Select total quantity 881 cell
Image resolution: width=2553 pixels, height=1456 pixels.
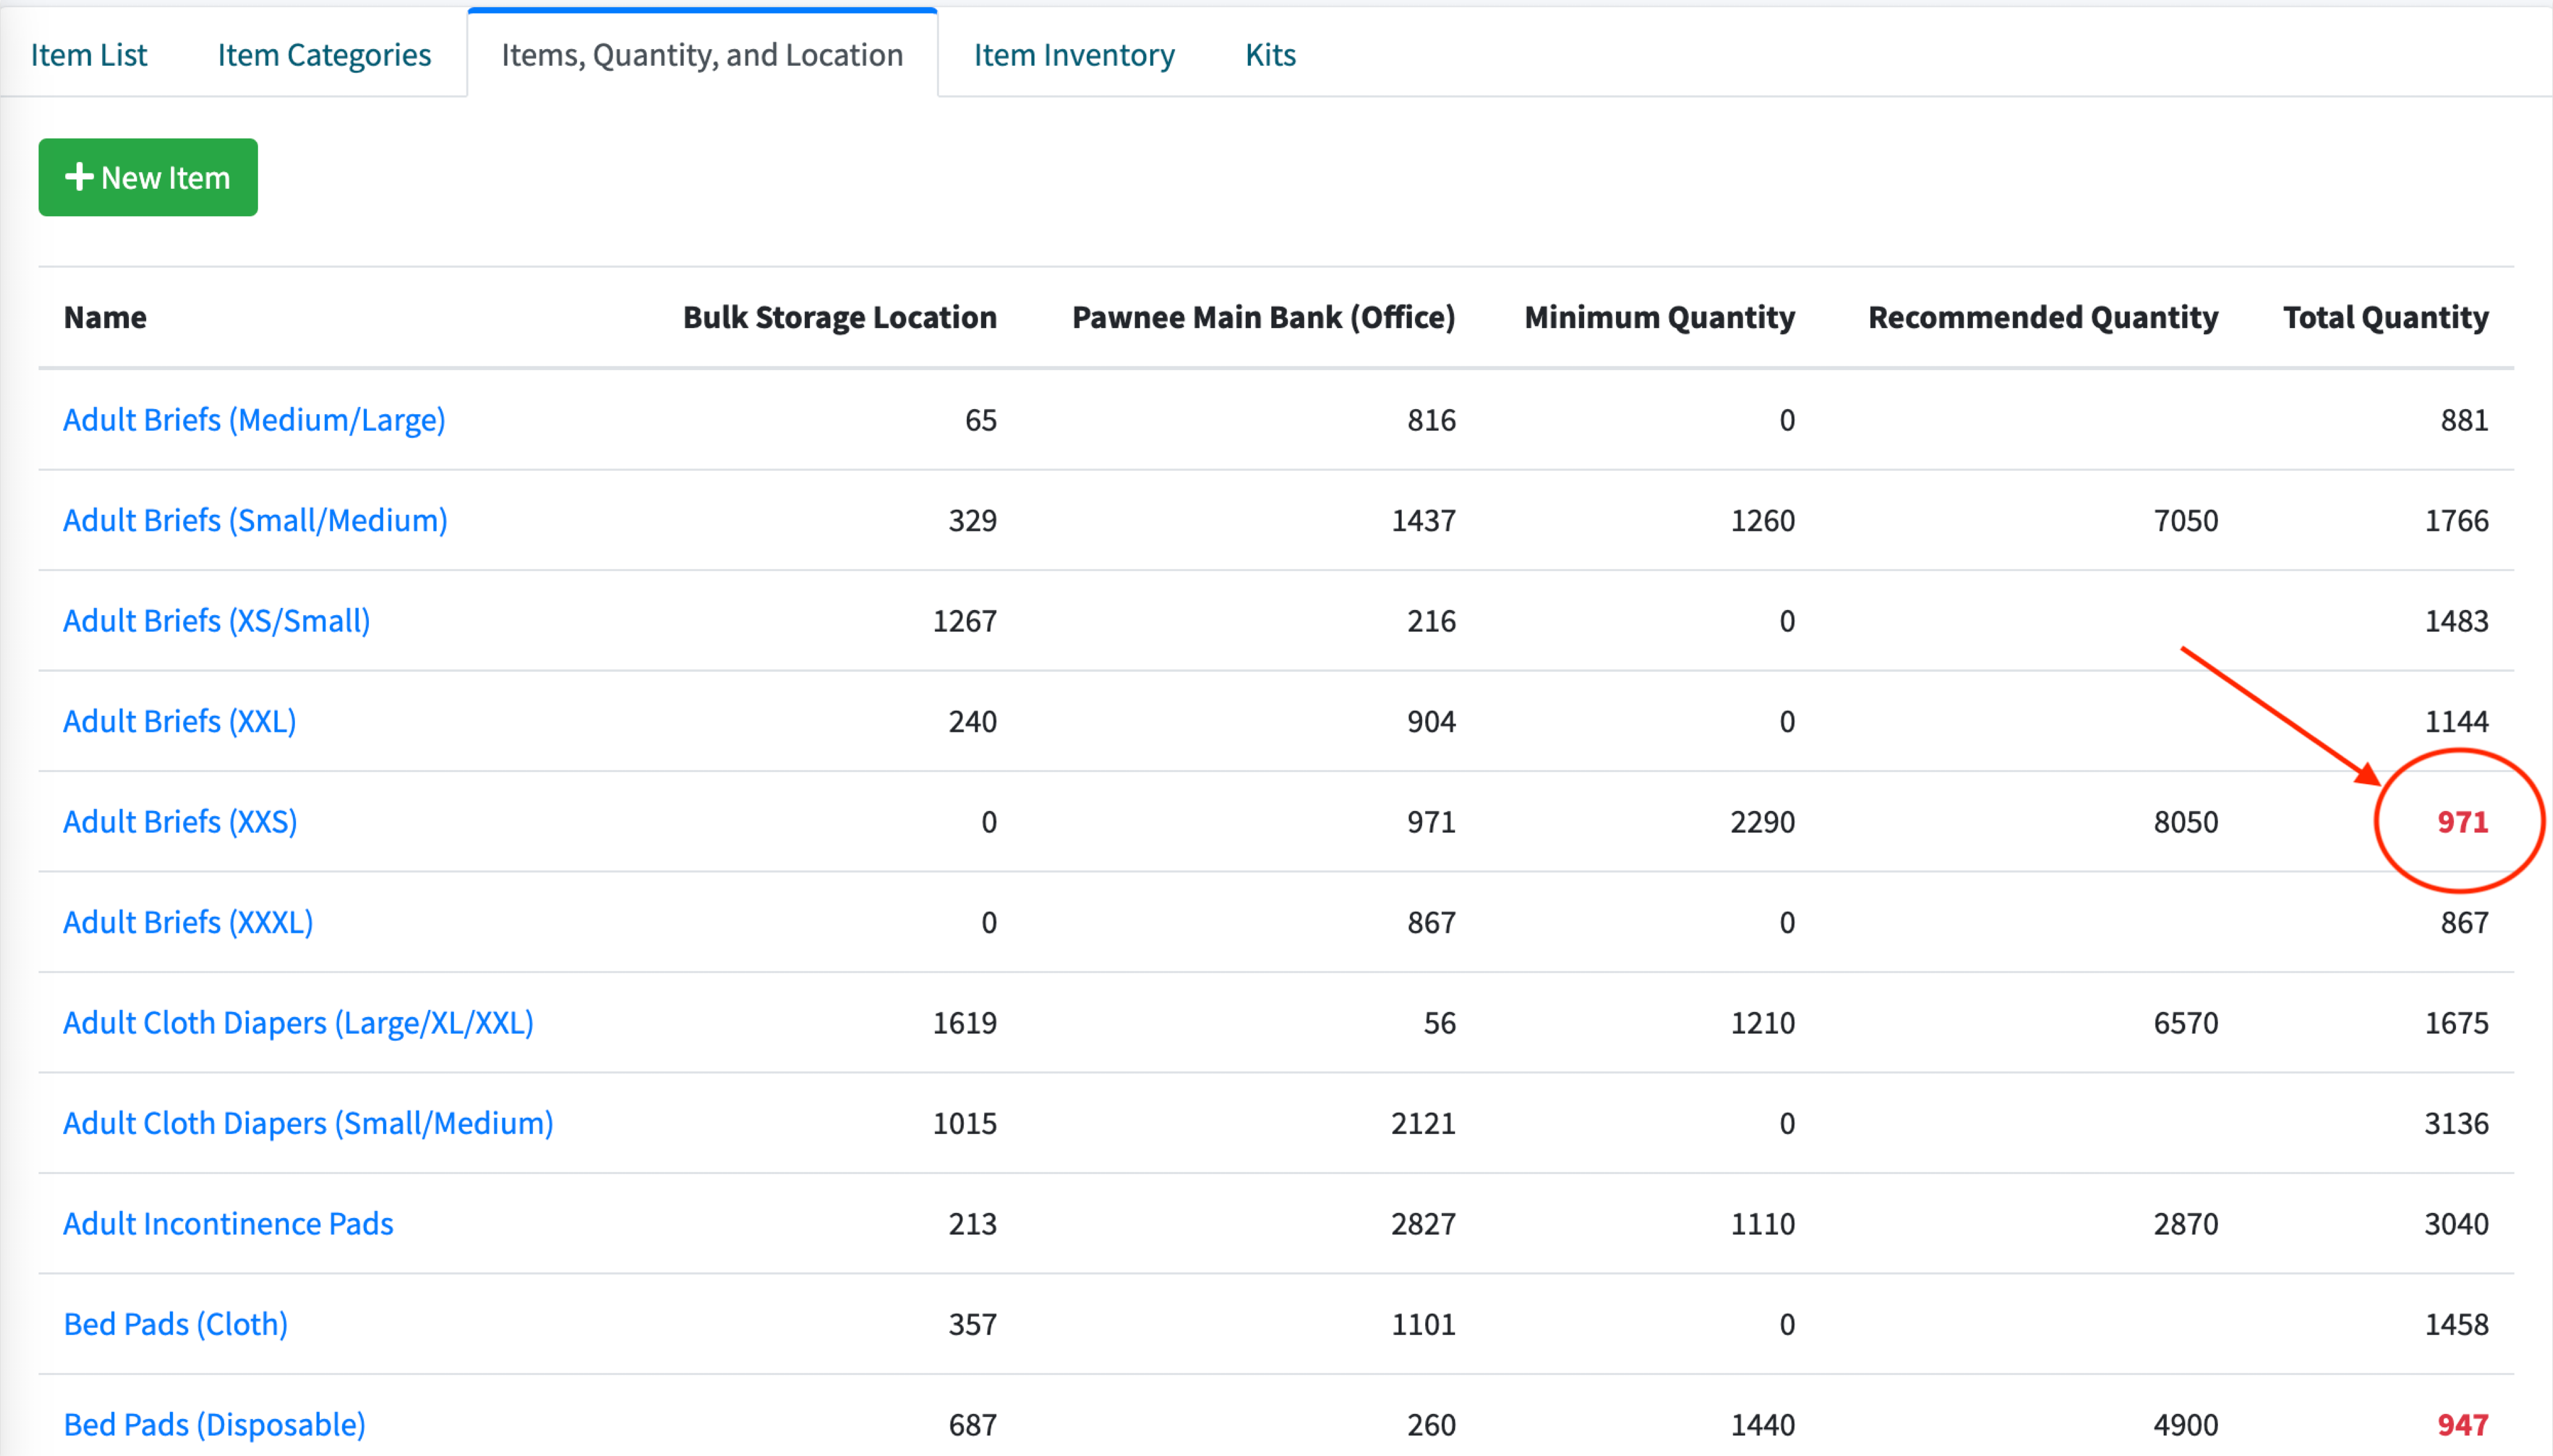2464,420
